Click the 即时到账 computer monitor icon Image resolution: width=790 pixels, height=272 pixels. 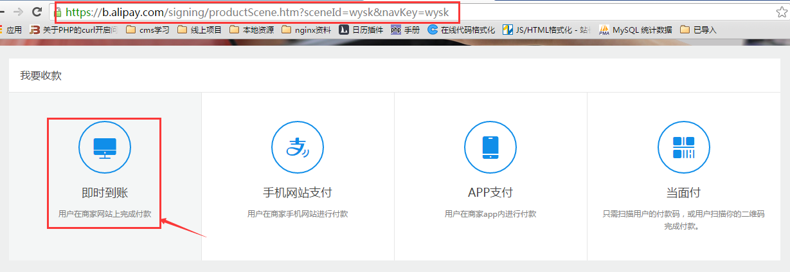pos(105,147)
